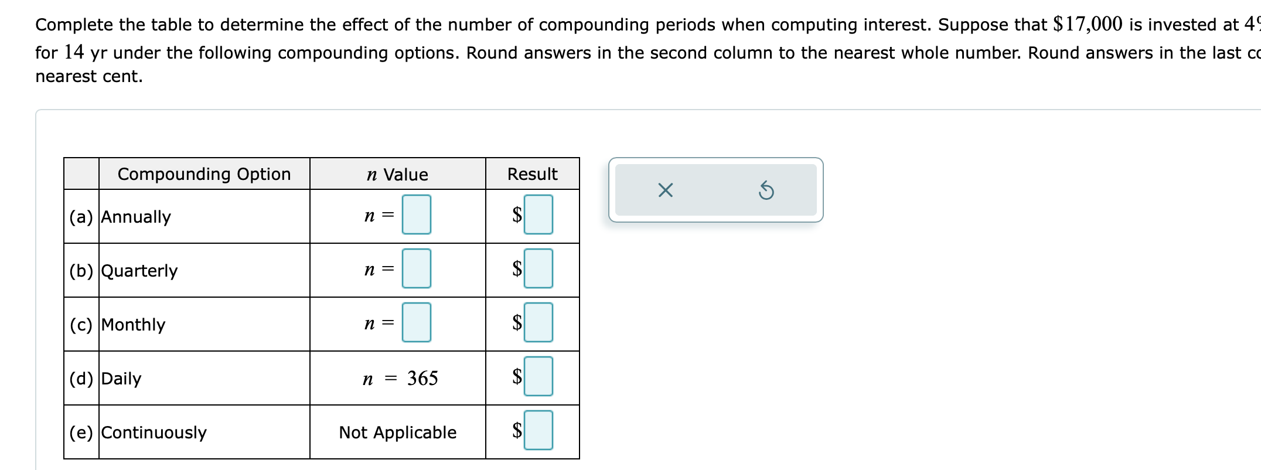Click the Not Applicable cell
Image resolution: width=1261 pixels, height=470 pixels.
tap(398, 432)
